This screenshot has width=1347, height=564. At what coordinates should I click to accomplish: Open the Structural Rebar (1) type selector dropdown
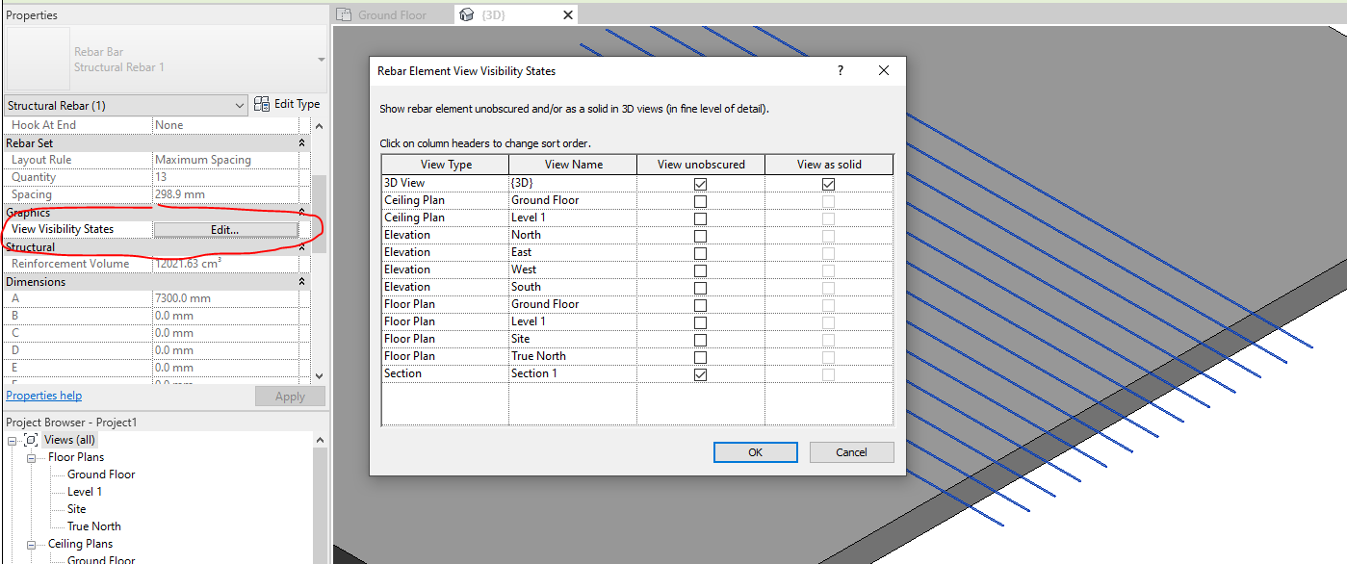(x=242, y=104)
